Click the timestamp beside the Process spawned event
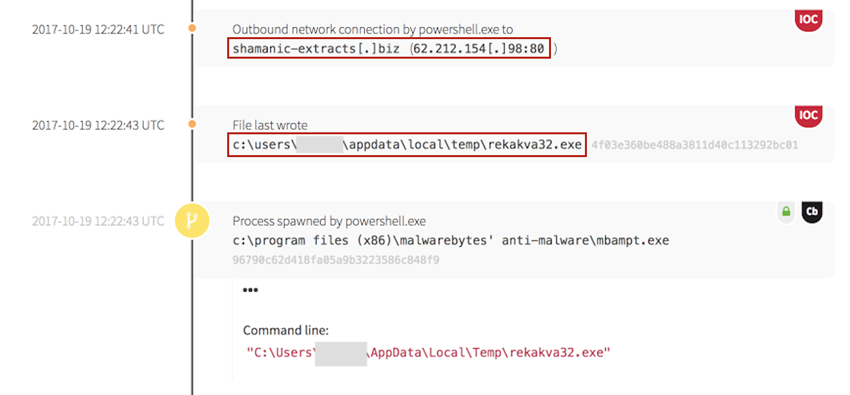This screenshot has width=850, height=395. [98, 221]
